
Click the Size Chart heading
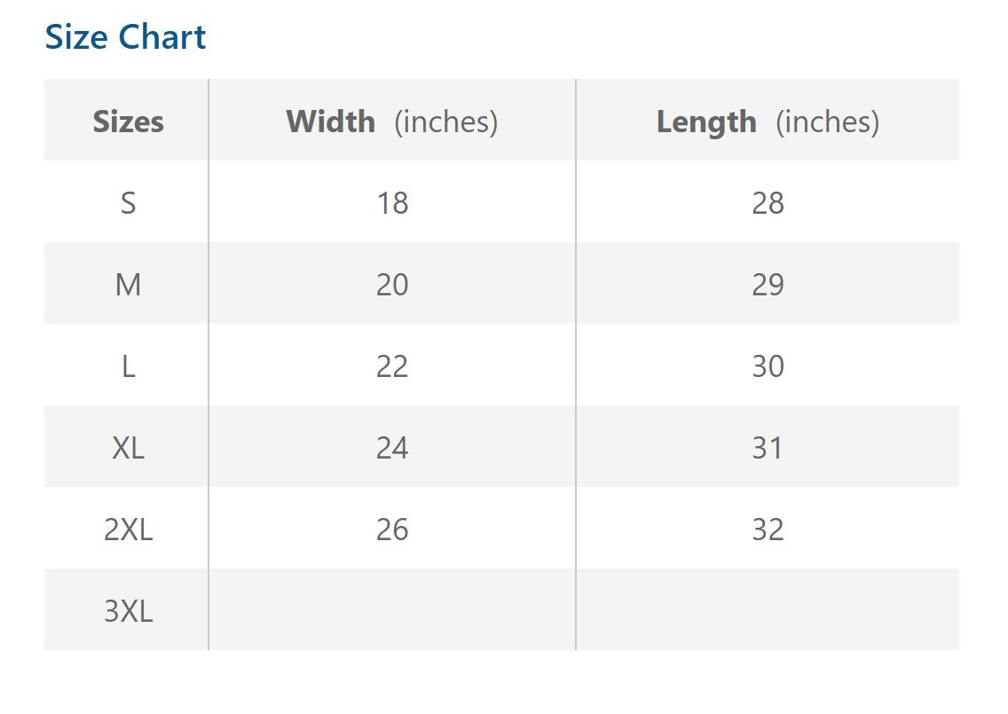[x=125, y=37]
